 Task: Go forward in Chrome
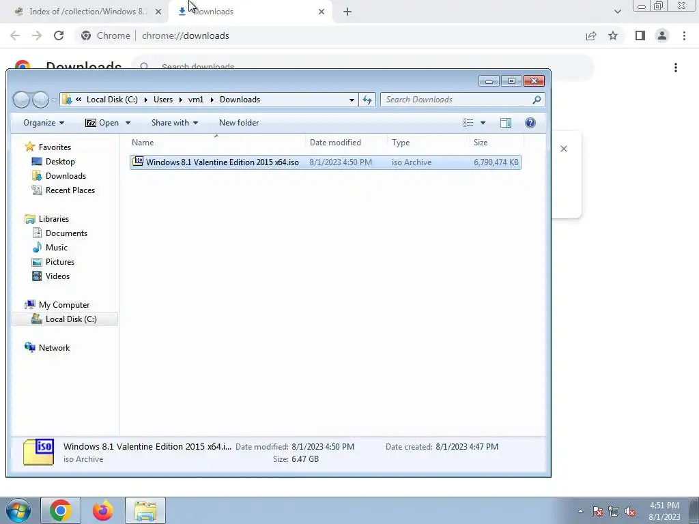click(x=37, y=35)
